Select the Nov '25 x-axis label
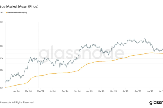Viewport: 163px width, 108px height. click(150, 91)
